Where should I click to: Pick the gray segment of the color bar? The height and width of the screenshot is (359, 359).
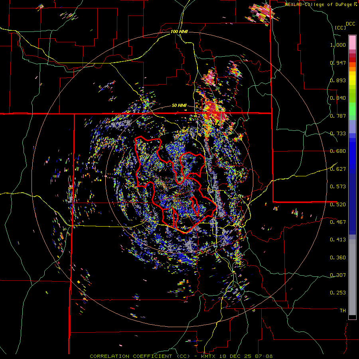click(352, 277)
